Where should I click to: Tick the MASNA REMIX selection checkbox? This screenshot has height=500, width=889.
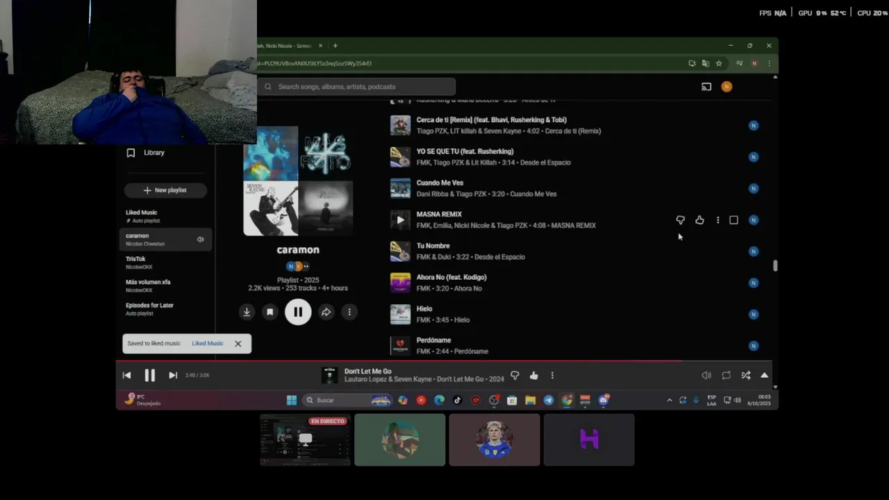point(733,220)
